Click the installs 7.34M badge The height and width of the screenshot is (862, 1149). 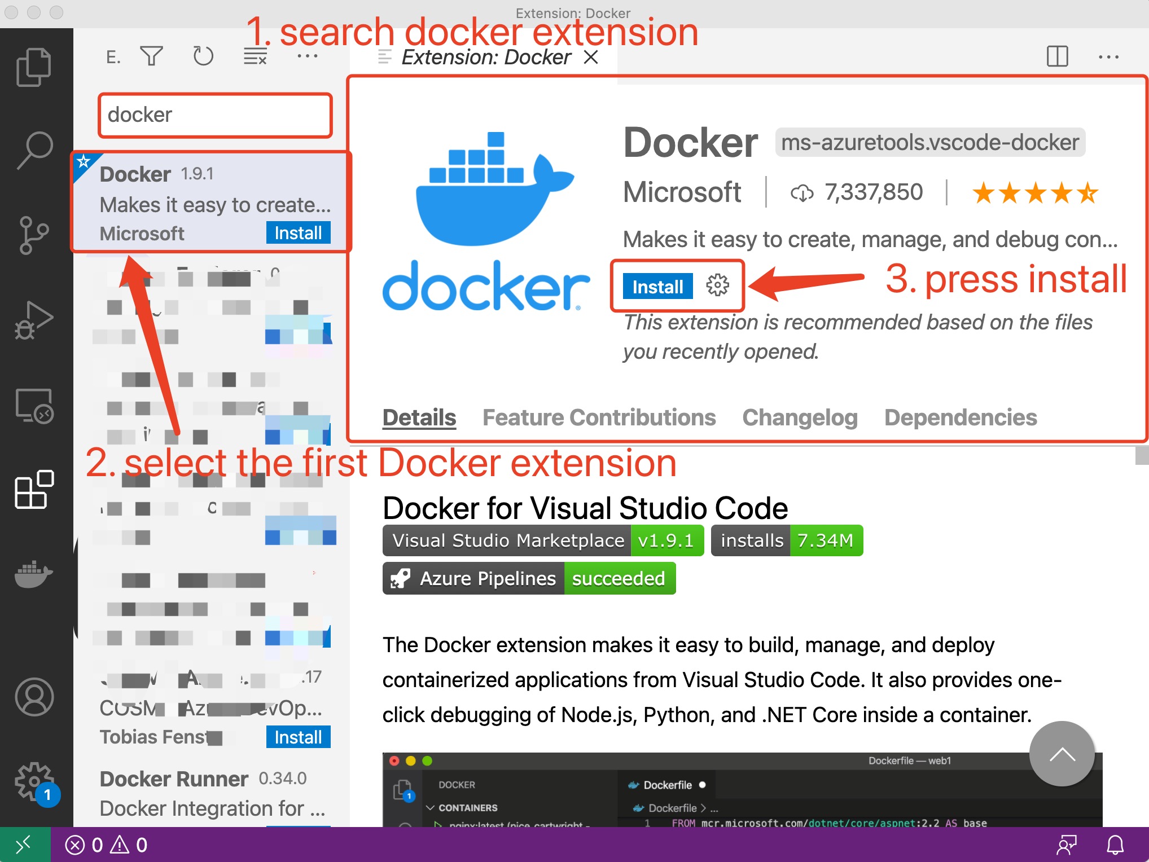tap(787, 540)
